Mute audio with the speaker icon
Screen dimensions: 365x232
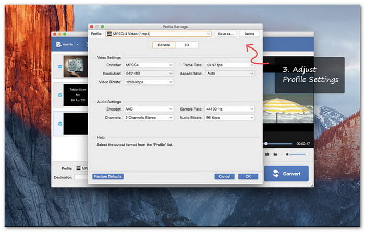[x=287, y=154]
